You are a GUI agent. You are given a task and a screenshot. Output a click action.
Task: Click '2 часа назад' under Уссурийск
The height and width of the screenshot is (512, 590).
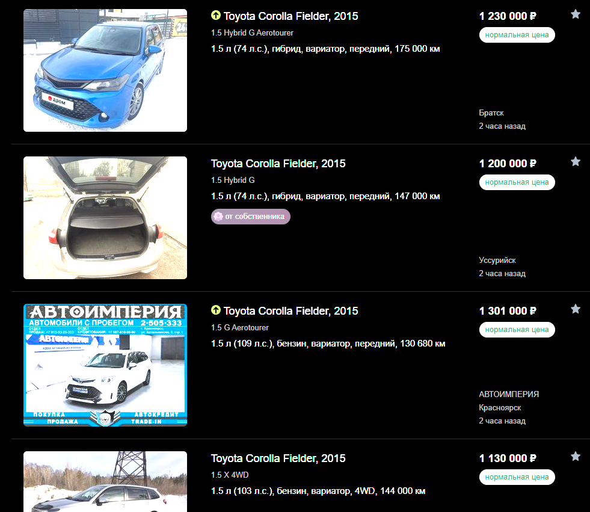[x=502, y=273]
